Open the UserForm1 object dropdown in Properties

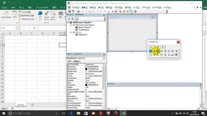[104, 58]
